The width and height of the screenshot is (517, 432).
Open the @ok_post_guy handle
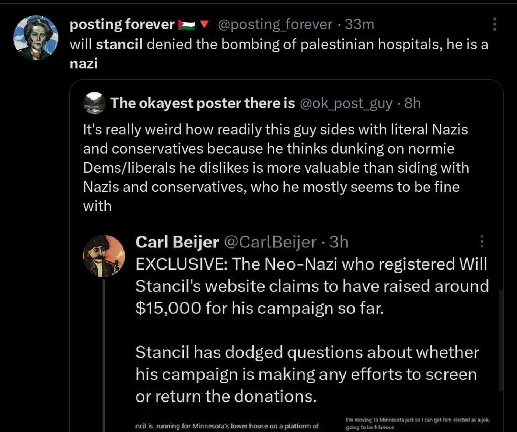[346, 103]
